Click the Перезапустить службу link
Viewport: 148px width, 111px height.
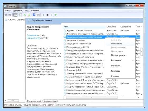click(x=34, y=38)
